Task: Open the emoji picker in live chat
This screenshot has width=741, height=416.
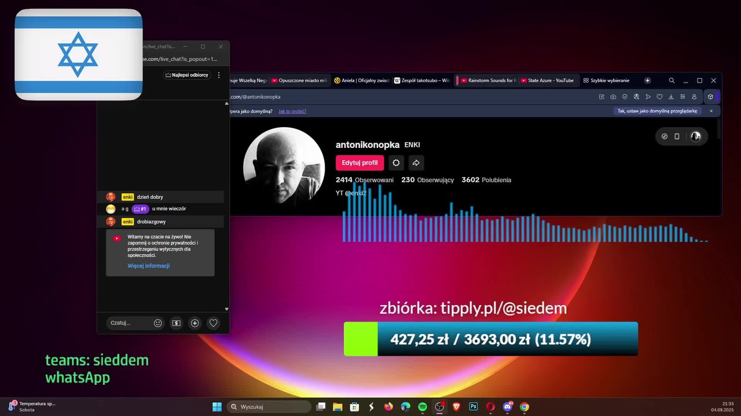Action: coord(157,323)
